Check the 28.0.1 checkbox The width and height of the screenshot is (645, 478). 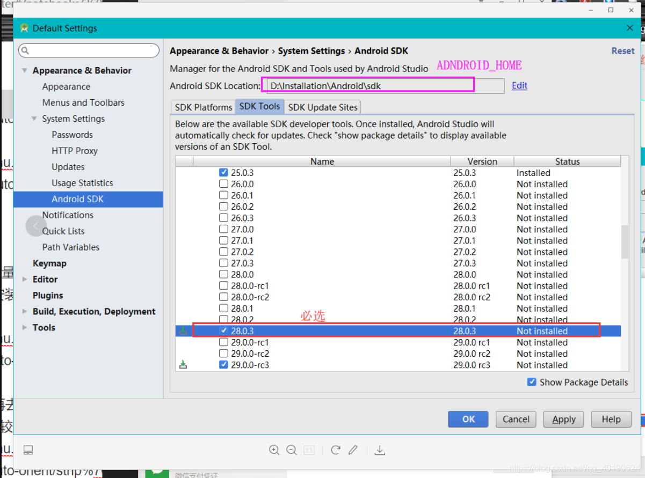pyautogui.click(x=223, y=308)
